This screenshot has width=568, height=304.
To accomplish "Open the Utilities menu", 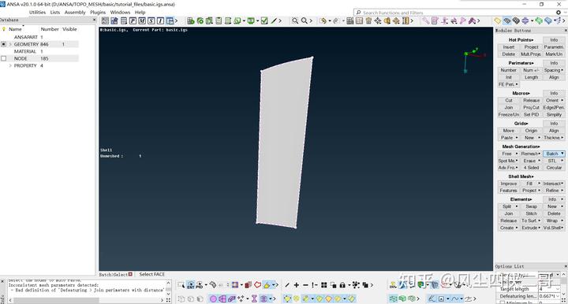I will [x=37, y=13].
